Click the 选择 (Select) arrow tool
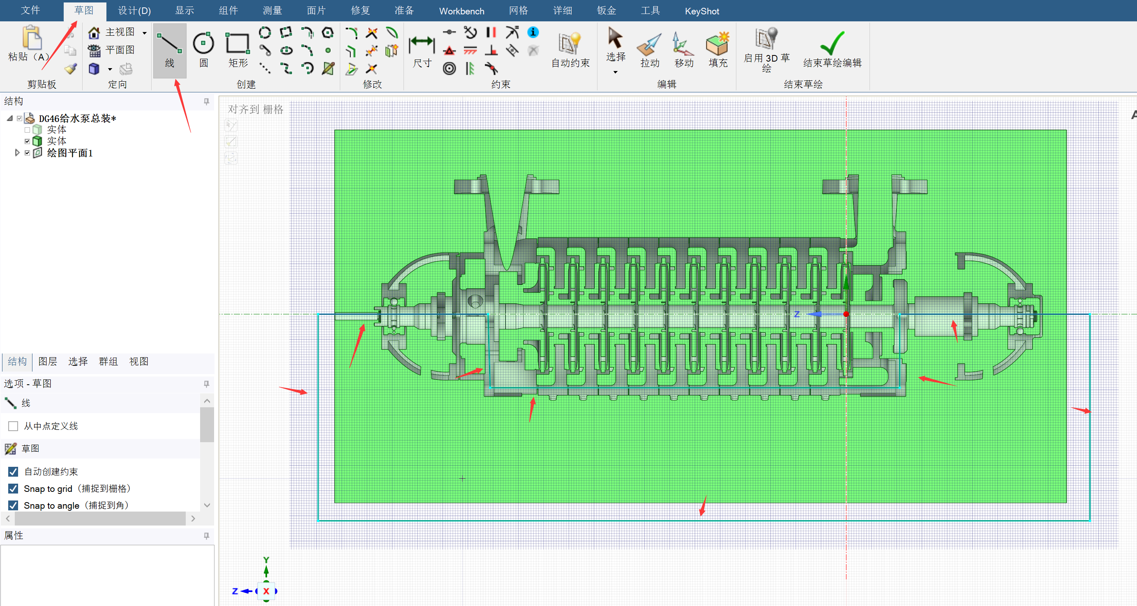Image resolution: width=1137 pixels, height=606 pixels. click(615, 44)
